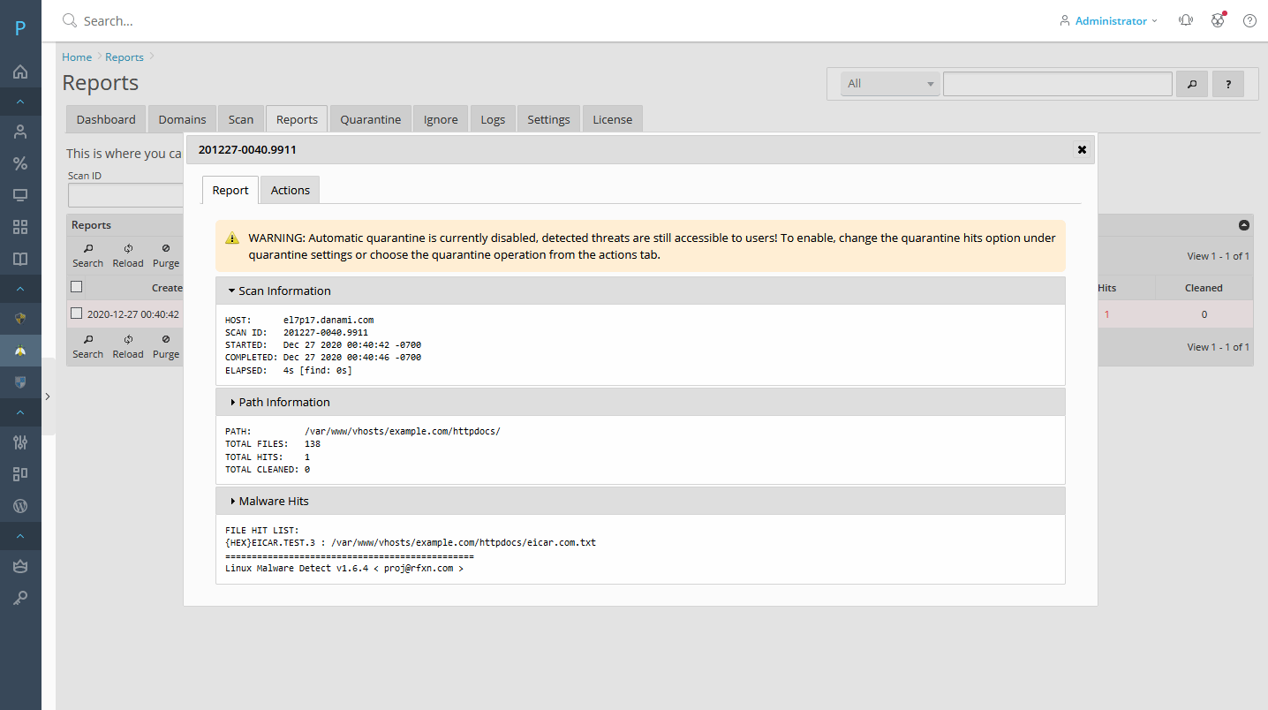Expand the Malware Hits section header

point(640,501)
